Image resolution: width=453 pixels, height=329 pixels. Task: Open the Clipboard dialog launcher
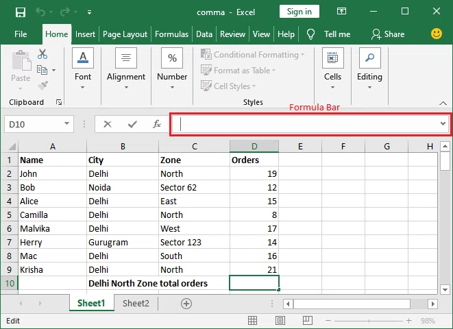[59, 102]
